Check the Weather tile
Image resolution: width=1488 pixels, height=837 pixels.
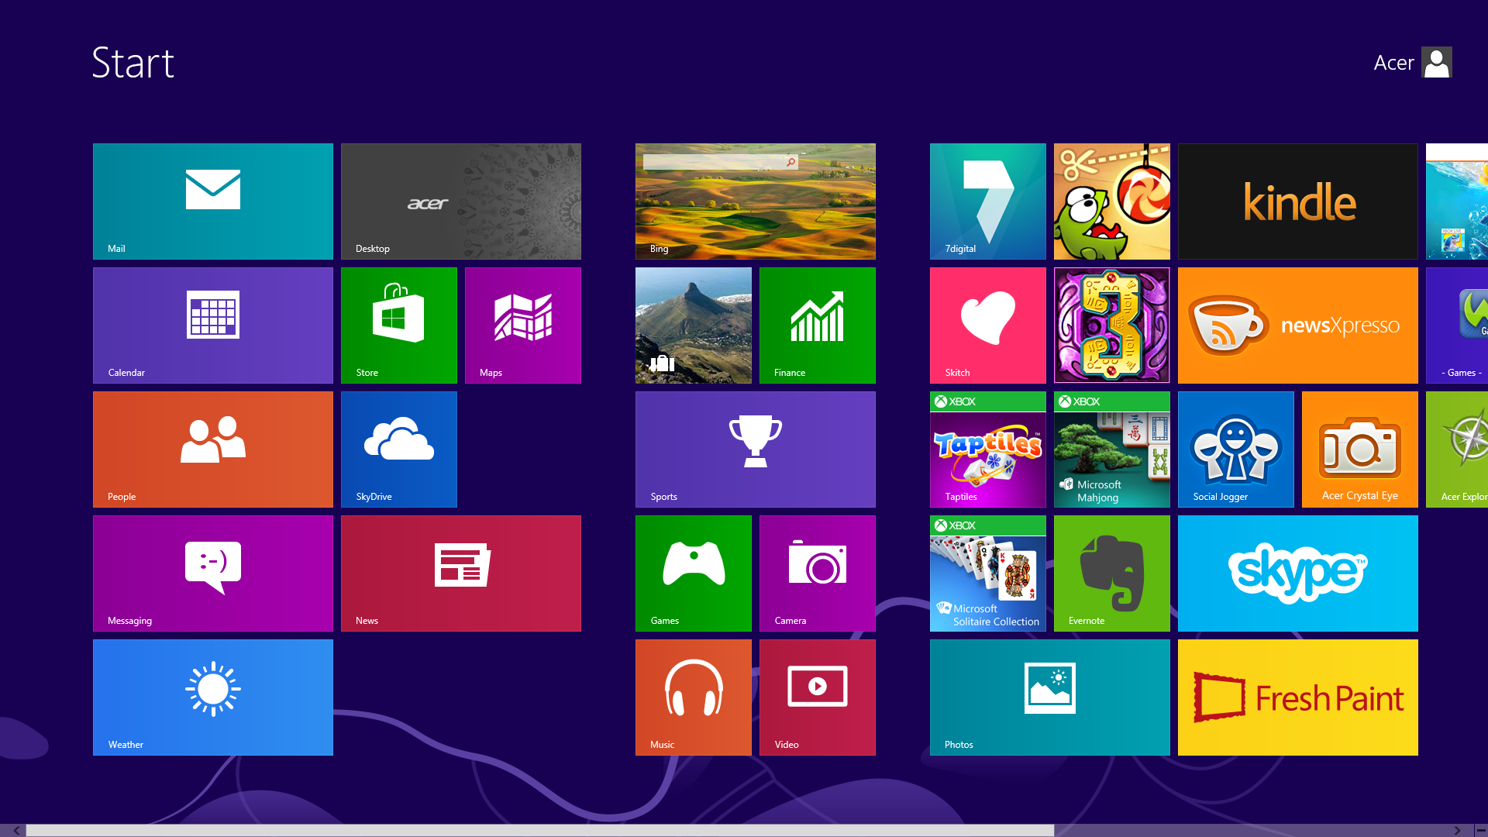(213, 697)
